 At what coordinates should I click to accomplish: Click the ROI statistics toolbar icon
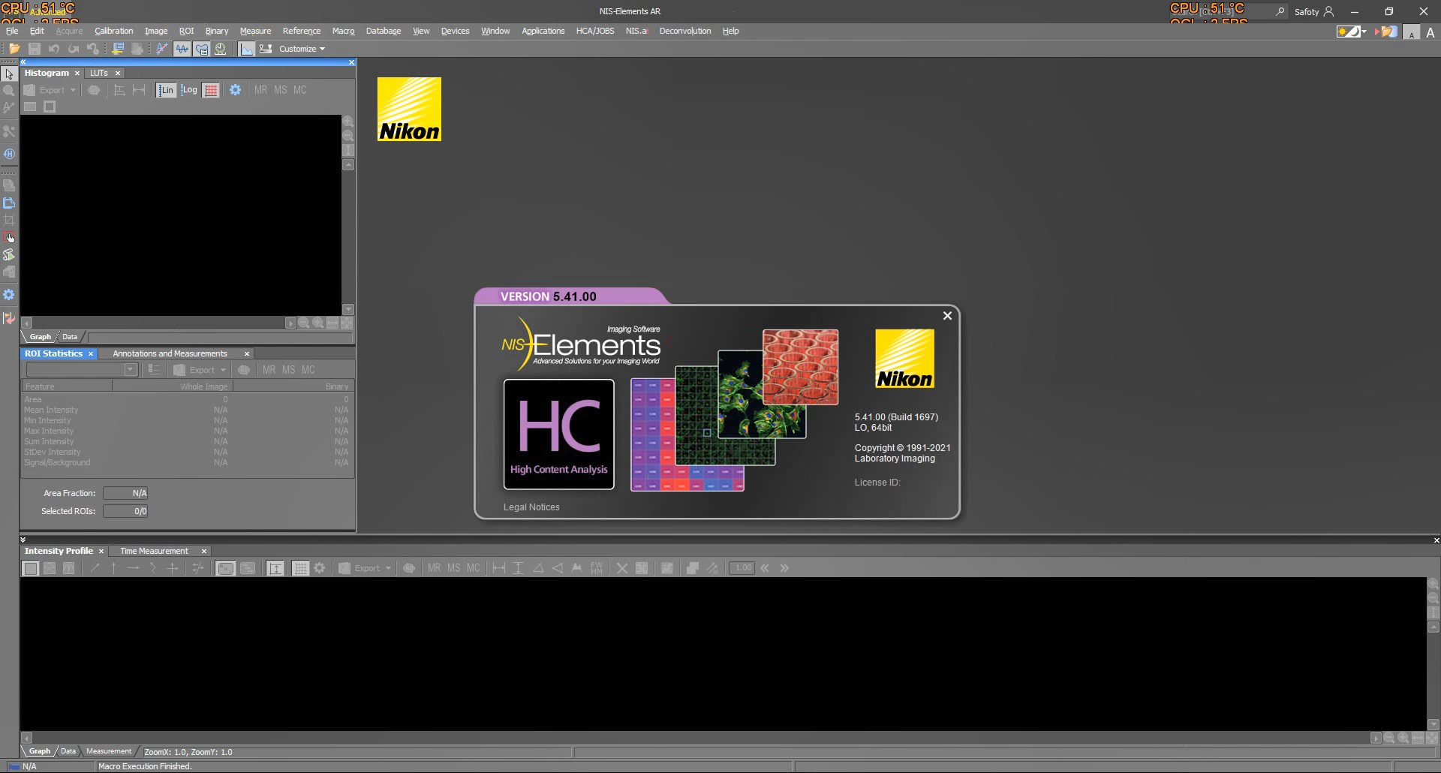[201, 49]
